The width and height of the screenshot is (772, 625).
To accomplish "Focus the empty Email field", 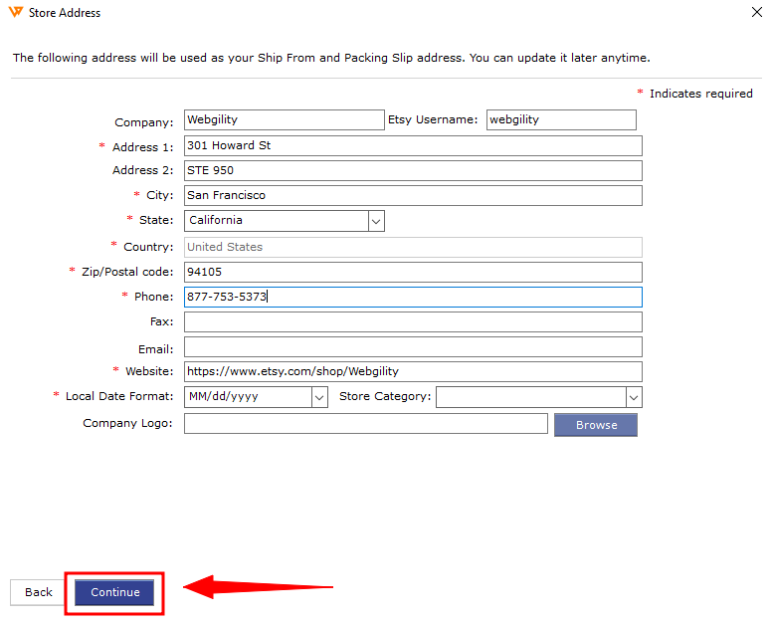I will [x=413, y=346].
